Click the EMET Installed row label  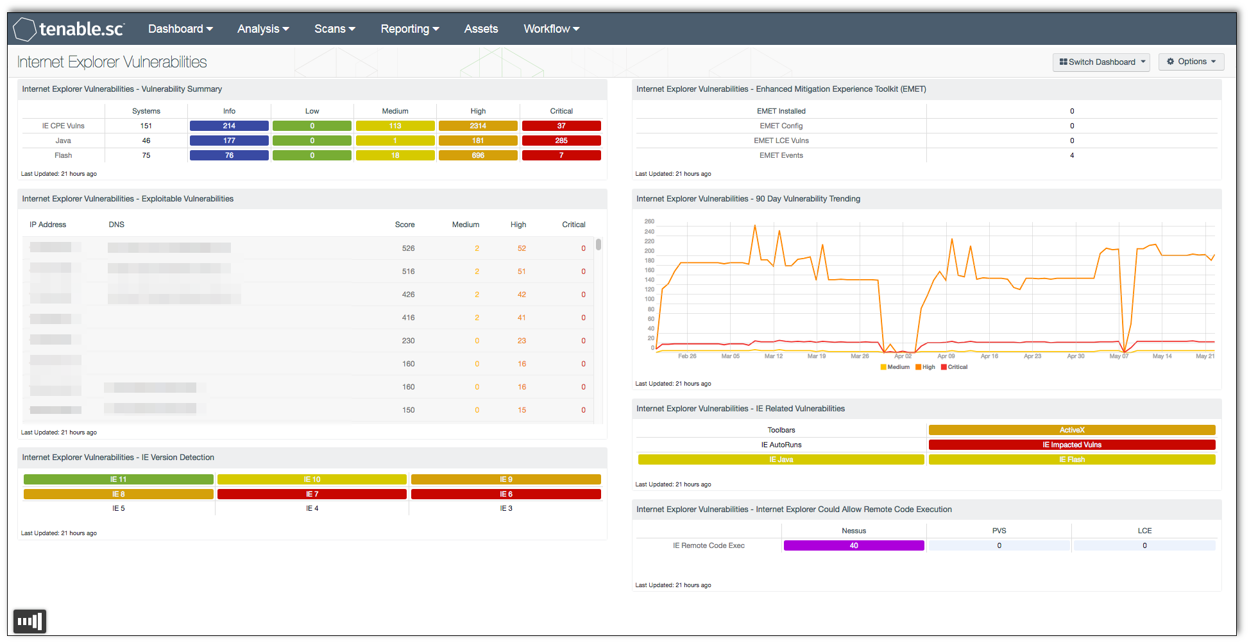[781, 111]
